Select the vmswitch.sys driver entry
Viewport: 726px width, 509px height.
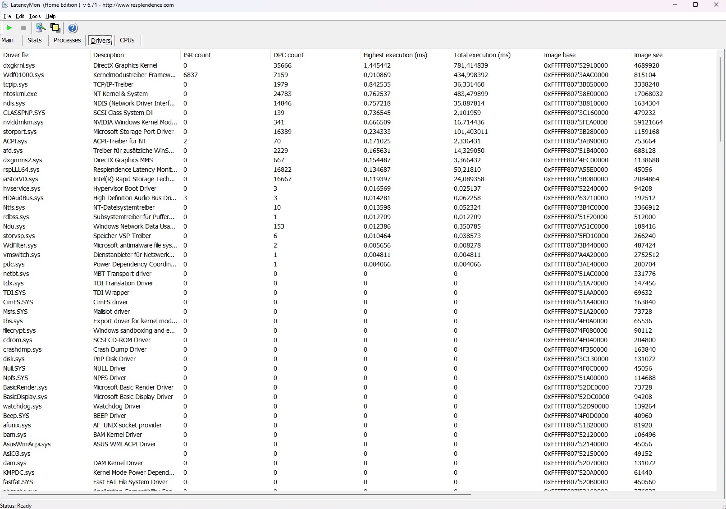coord(22,255)
